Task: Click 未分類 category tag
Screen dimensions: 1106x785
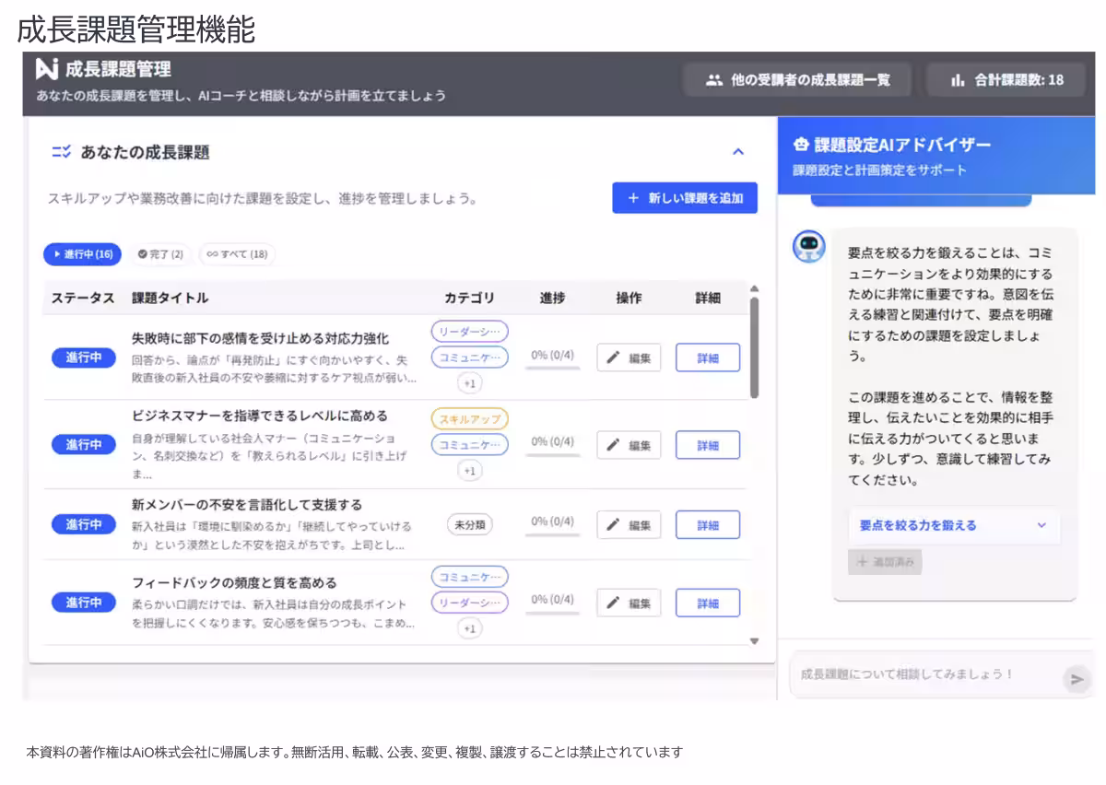Action: pyautogui.click(x=470, y=524)
